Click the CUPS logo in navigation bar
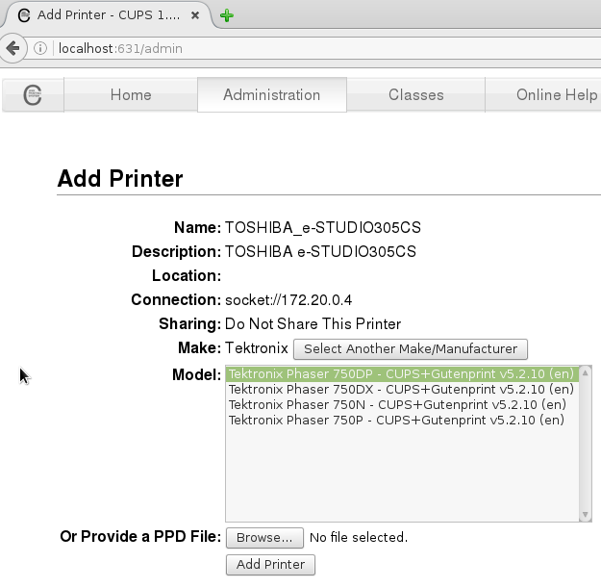The width and height of the screenshot is (601, 588). (x=33, y=94)
